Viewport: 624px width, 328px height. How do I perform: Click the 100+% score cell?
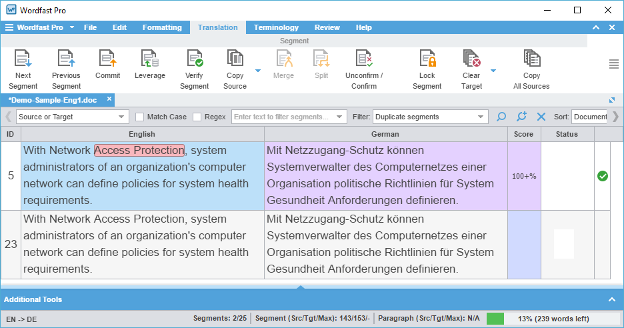pyautogui.click(x=524, y=176)
